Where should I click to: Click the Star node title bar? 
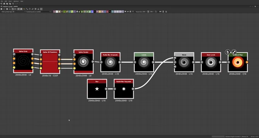(97, 82)
